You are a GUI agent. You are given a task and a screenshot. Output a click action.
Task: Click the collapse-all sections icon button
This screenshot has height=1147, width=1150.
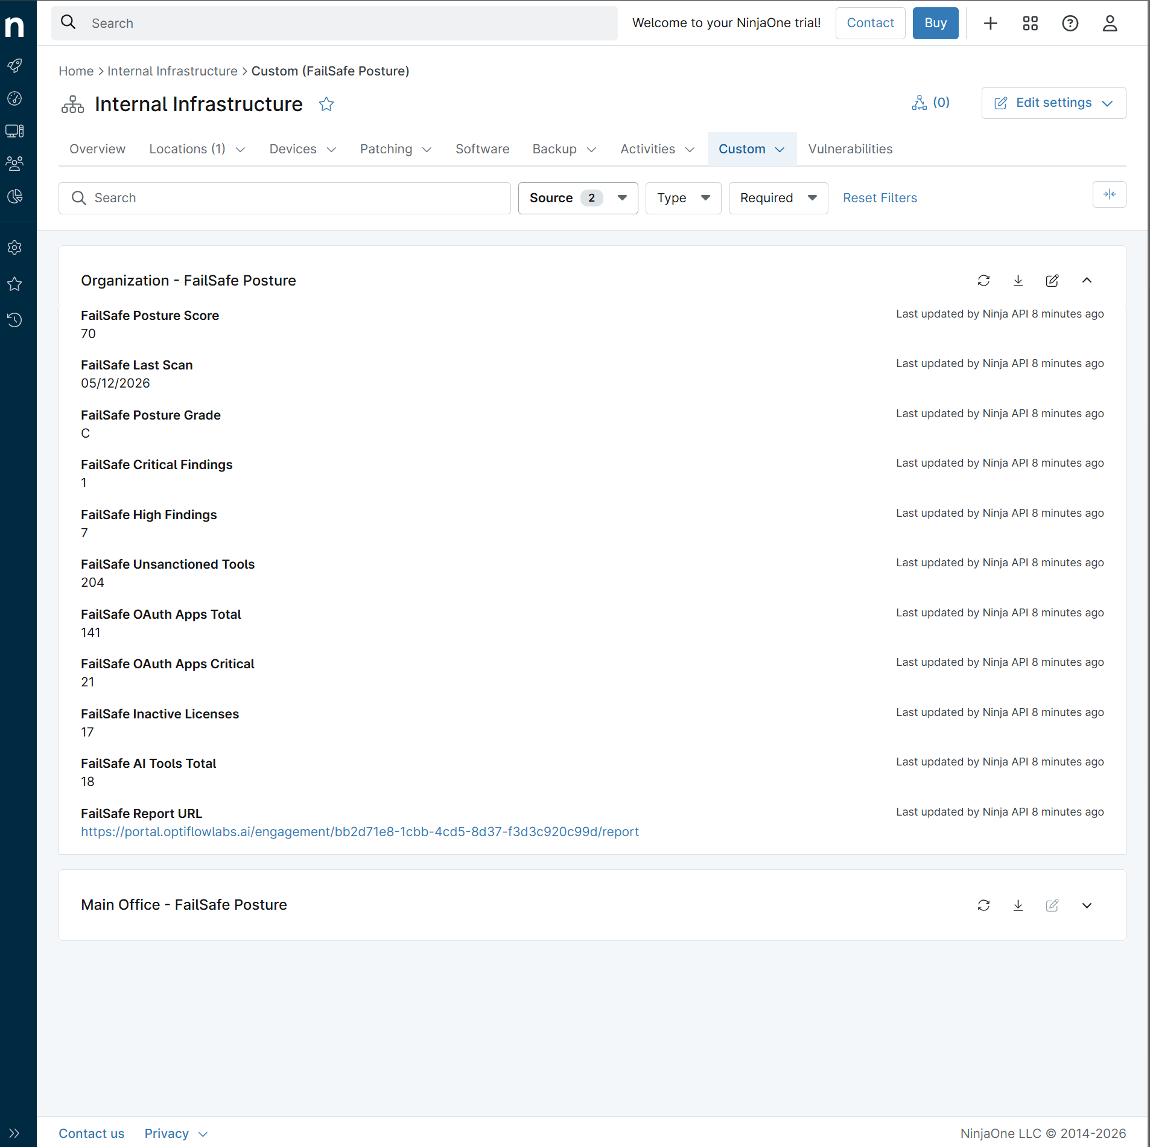click(1109, 194)
